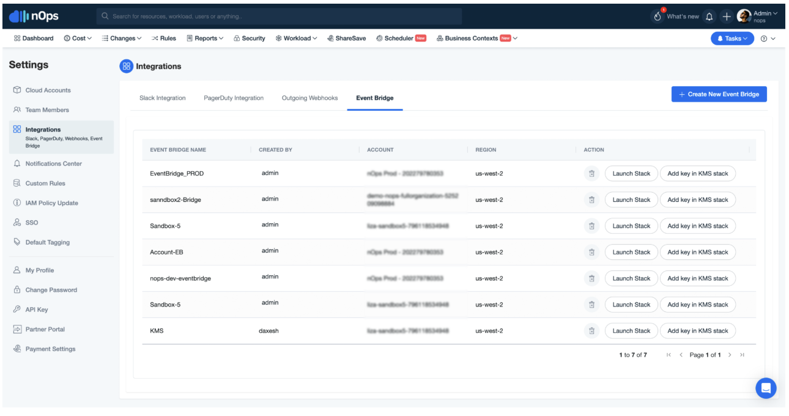
Task: Open the Security menu item
Action: click(250, 39)
